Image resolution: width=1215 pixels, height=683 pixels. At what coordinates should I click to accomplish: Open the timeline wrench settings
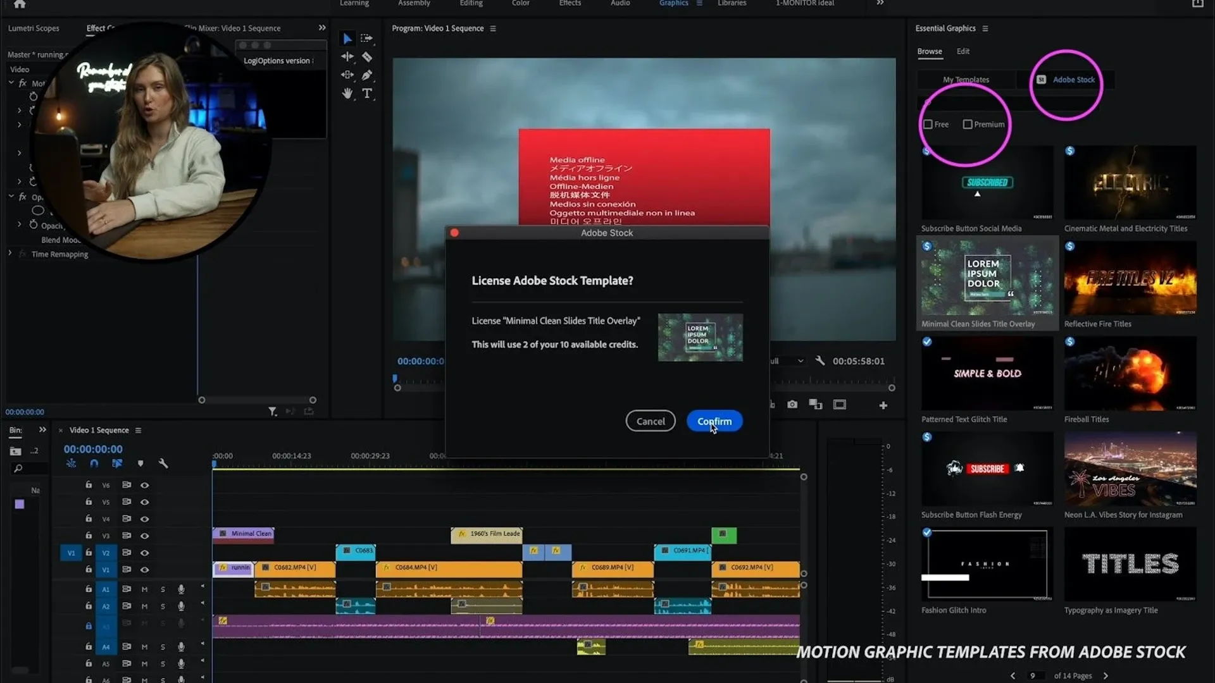(163, 464)
